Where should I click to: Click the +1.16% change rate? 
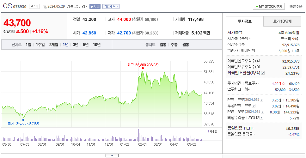(40, 31)
